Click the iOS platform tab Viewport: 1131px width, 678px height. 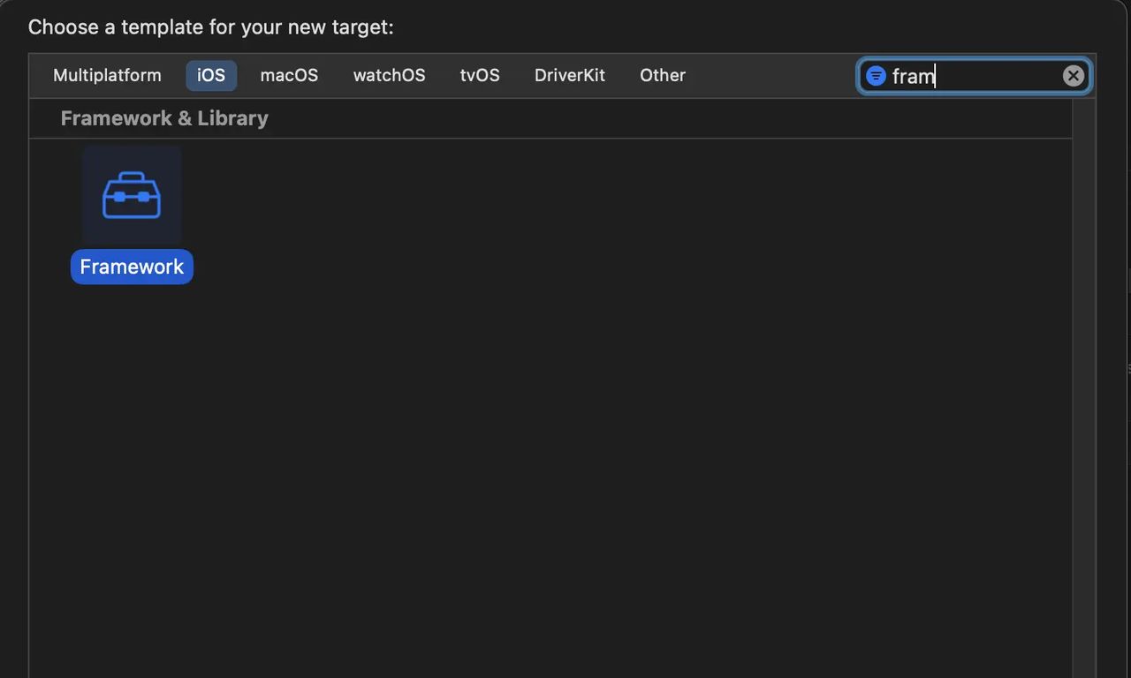211,75
